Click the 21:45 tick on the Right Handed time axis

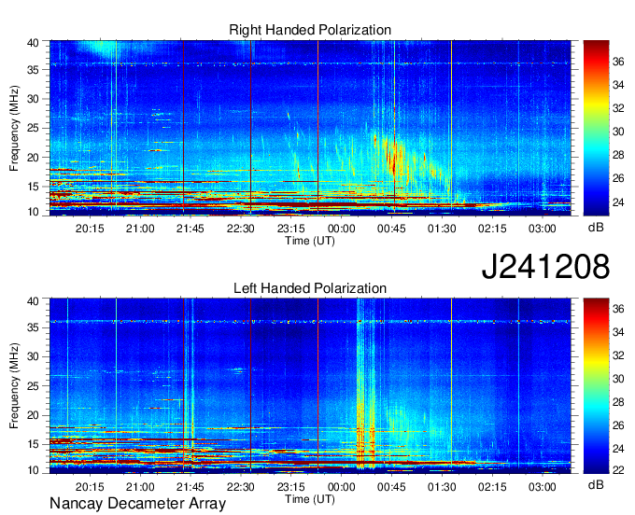pyautogui.click(x=190, y=229)
